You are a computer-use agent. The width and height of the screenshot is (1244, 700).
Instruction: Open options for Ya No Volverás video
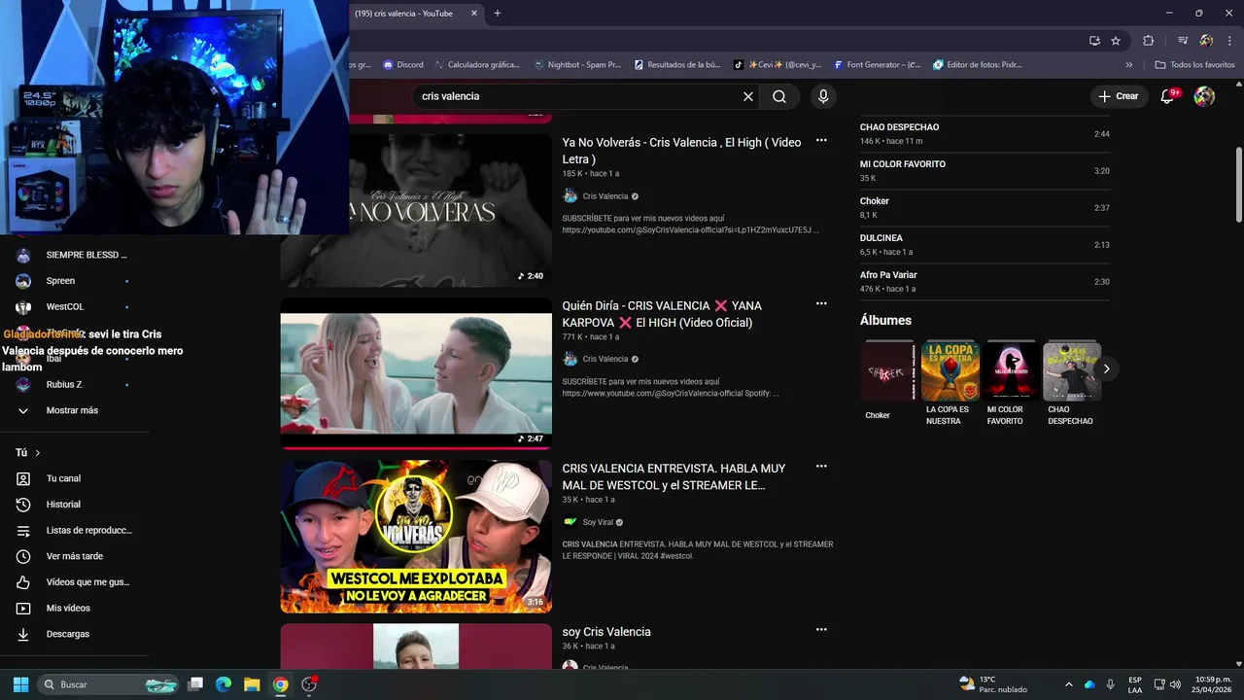point(821,141)
